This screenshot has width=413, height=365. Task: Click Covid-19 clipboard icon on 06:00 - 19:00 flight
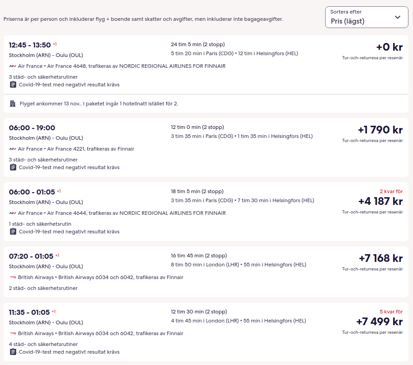click(x=13, y=167)
